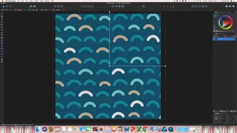Open the Layers panel opacity dropdown
The height and width of the screenshot is (133, 237).
(x=220, y=36)
